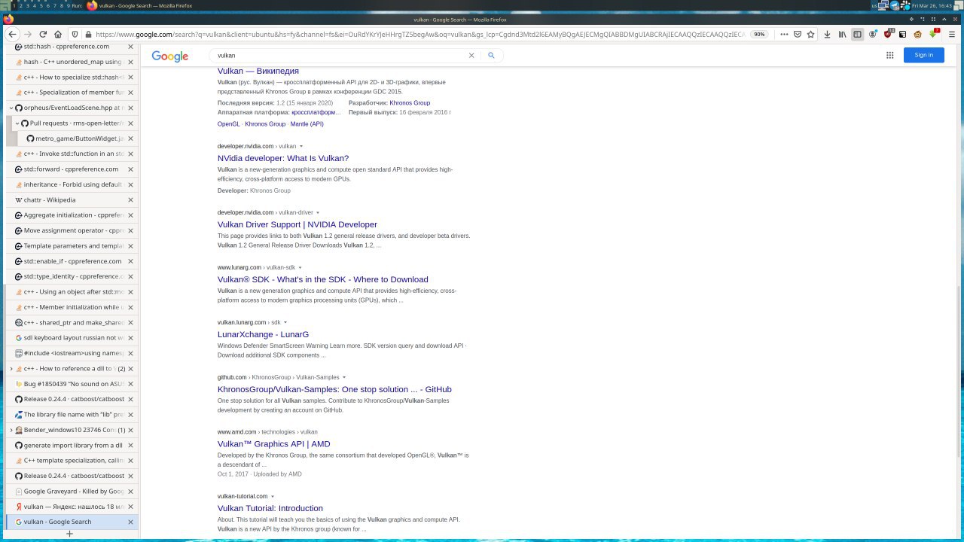
Task: Open KhronosGroup/Vulkan-Samples GitHub result
Action: point(334,389)
